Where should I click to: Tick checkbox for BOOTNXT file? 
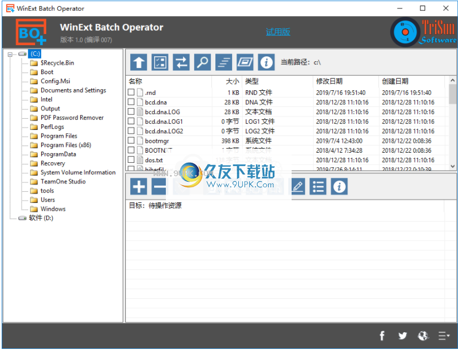(131, 150)
